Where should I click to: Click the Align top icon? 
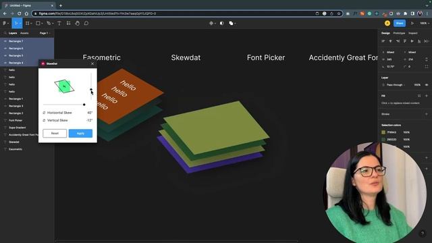(x=405, y=41)
